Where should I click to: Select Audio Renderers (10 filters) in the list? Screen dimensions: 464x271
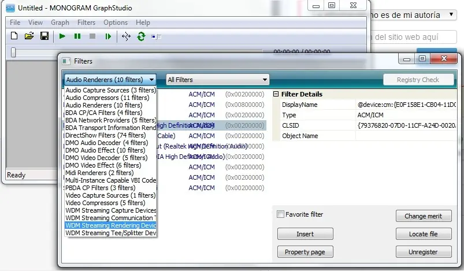[110, 105]
